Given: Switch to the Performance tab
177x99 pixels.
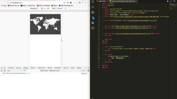Looking at the screenshot, I should 41,68.
